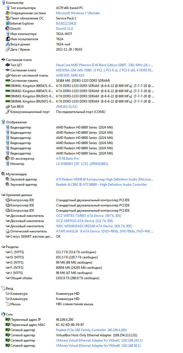Click the C: (NTFS) drive icon
This screenshot has width=183, height=353.
[8, 252]
